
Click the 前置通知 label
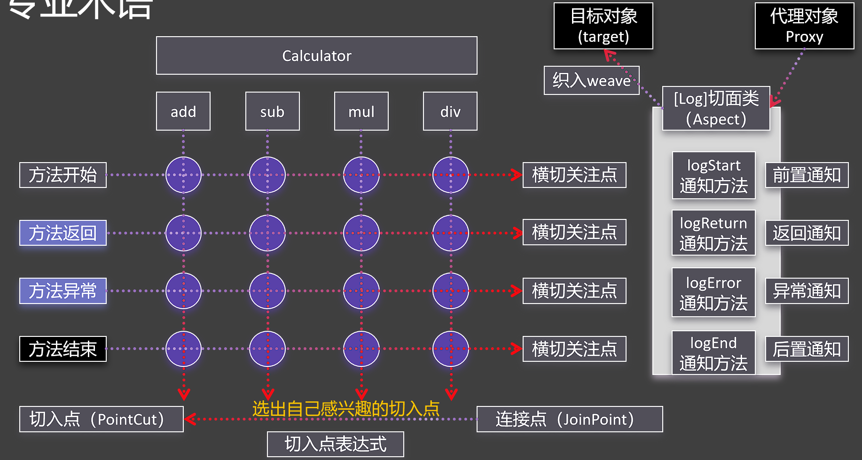pos(807,175)
